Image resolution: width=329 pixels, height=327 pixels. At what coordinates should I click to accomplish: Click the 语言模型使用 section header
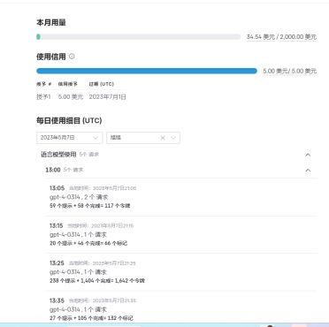(58, 155)
